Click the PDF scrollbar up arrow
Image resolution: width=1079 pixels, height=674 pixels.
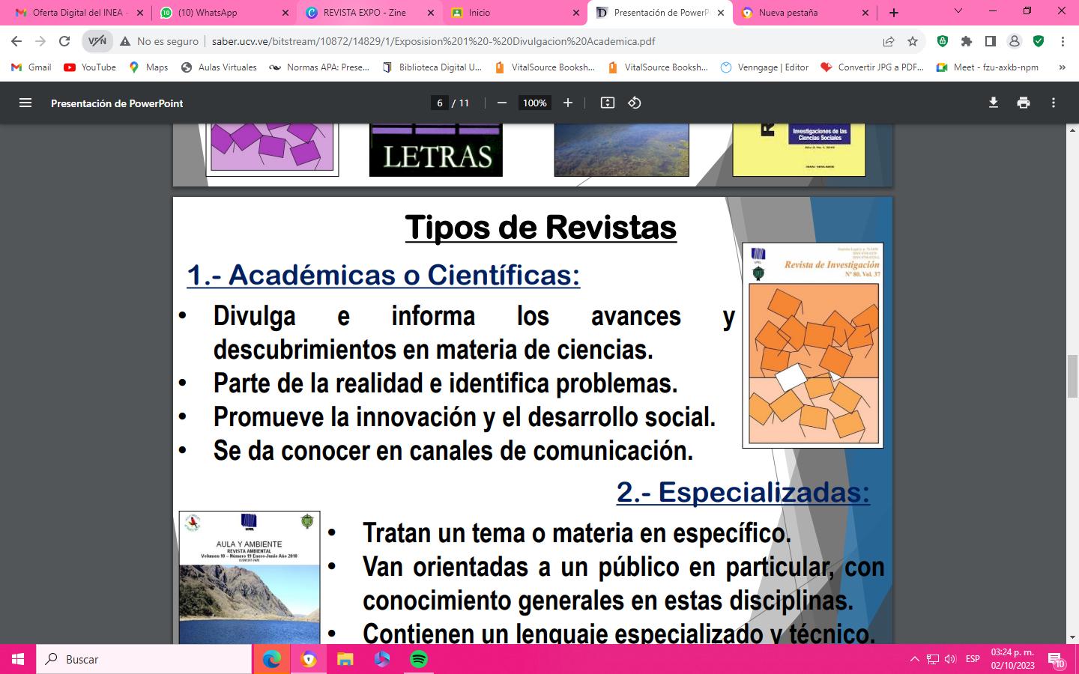click(x=1072, y=130)
